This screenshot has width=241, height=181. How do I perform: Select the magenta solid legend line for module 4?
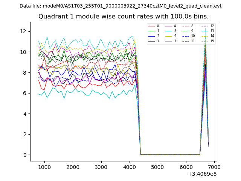(168, 26)
